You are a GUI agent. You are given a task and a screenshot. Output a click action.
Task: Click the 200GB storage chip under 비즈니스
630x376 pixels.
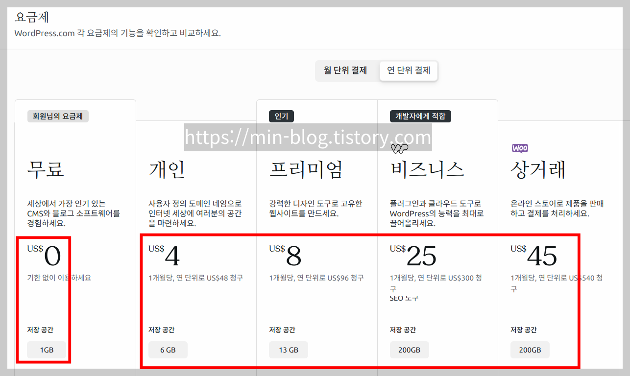click(x=410, y=350)
